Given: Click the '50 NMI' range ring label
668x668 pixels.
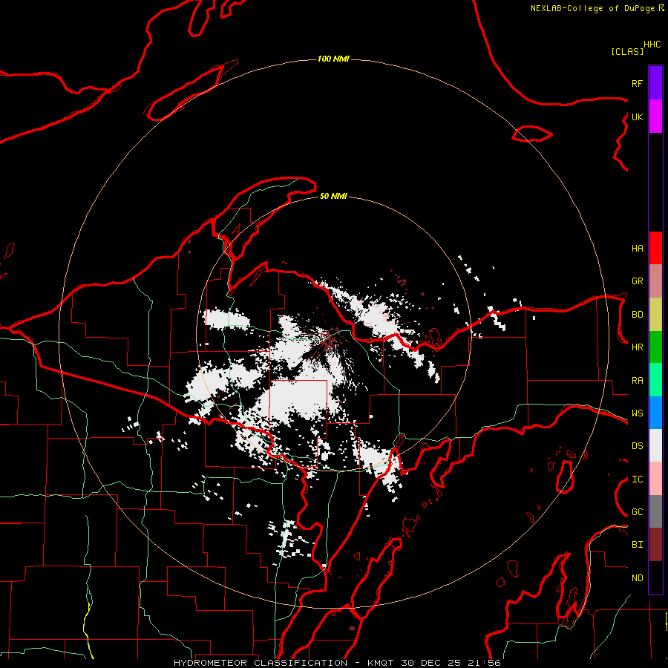Looking at the screenshot, I should [x=333, y=196].
